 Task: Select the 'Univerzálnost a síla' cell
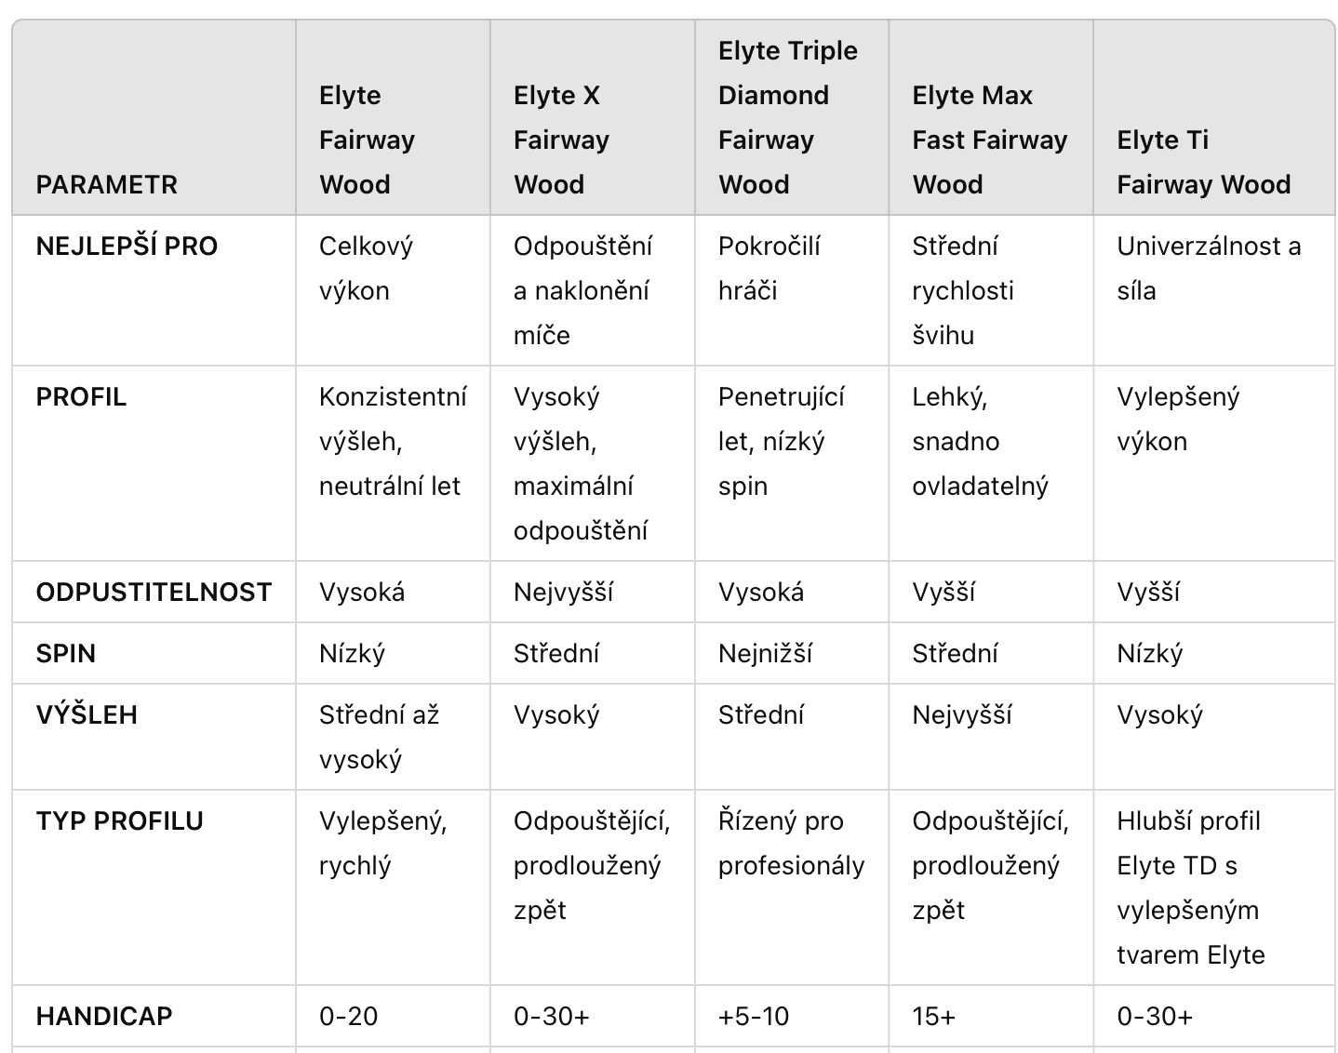(x=1209, y=268)
